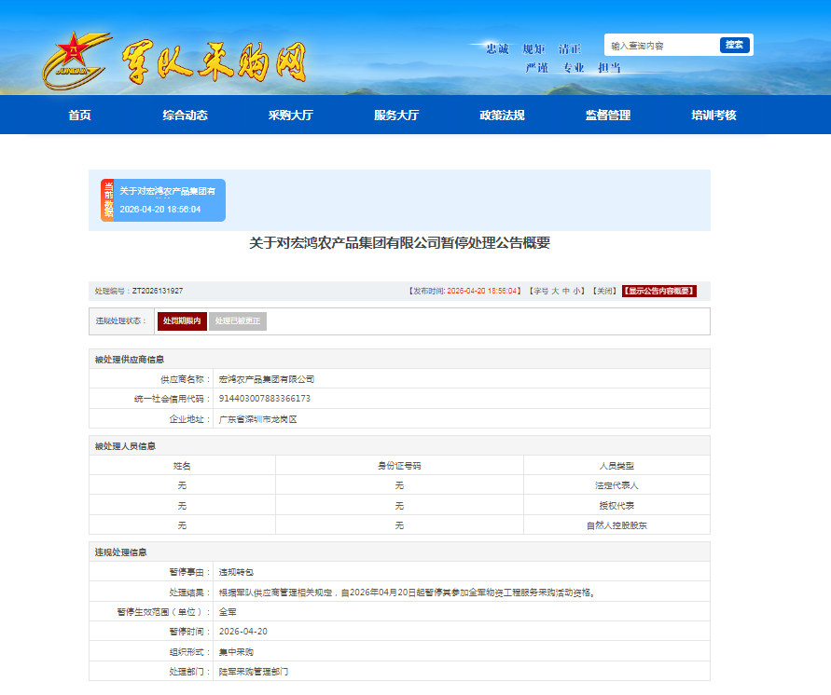
Task: Click the credit code 914403007883366173
Action: pyautogui.click(x=265, y=399)
